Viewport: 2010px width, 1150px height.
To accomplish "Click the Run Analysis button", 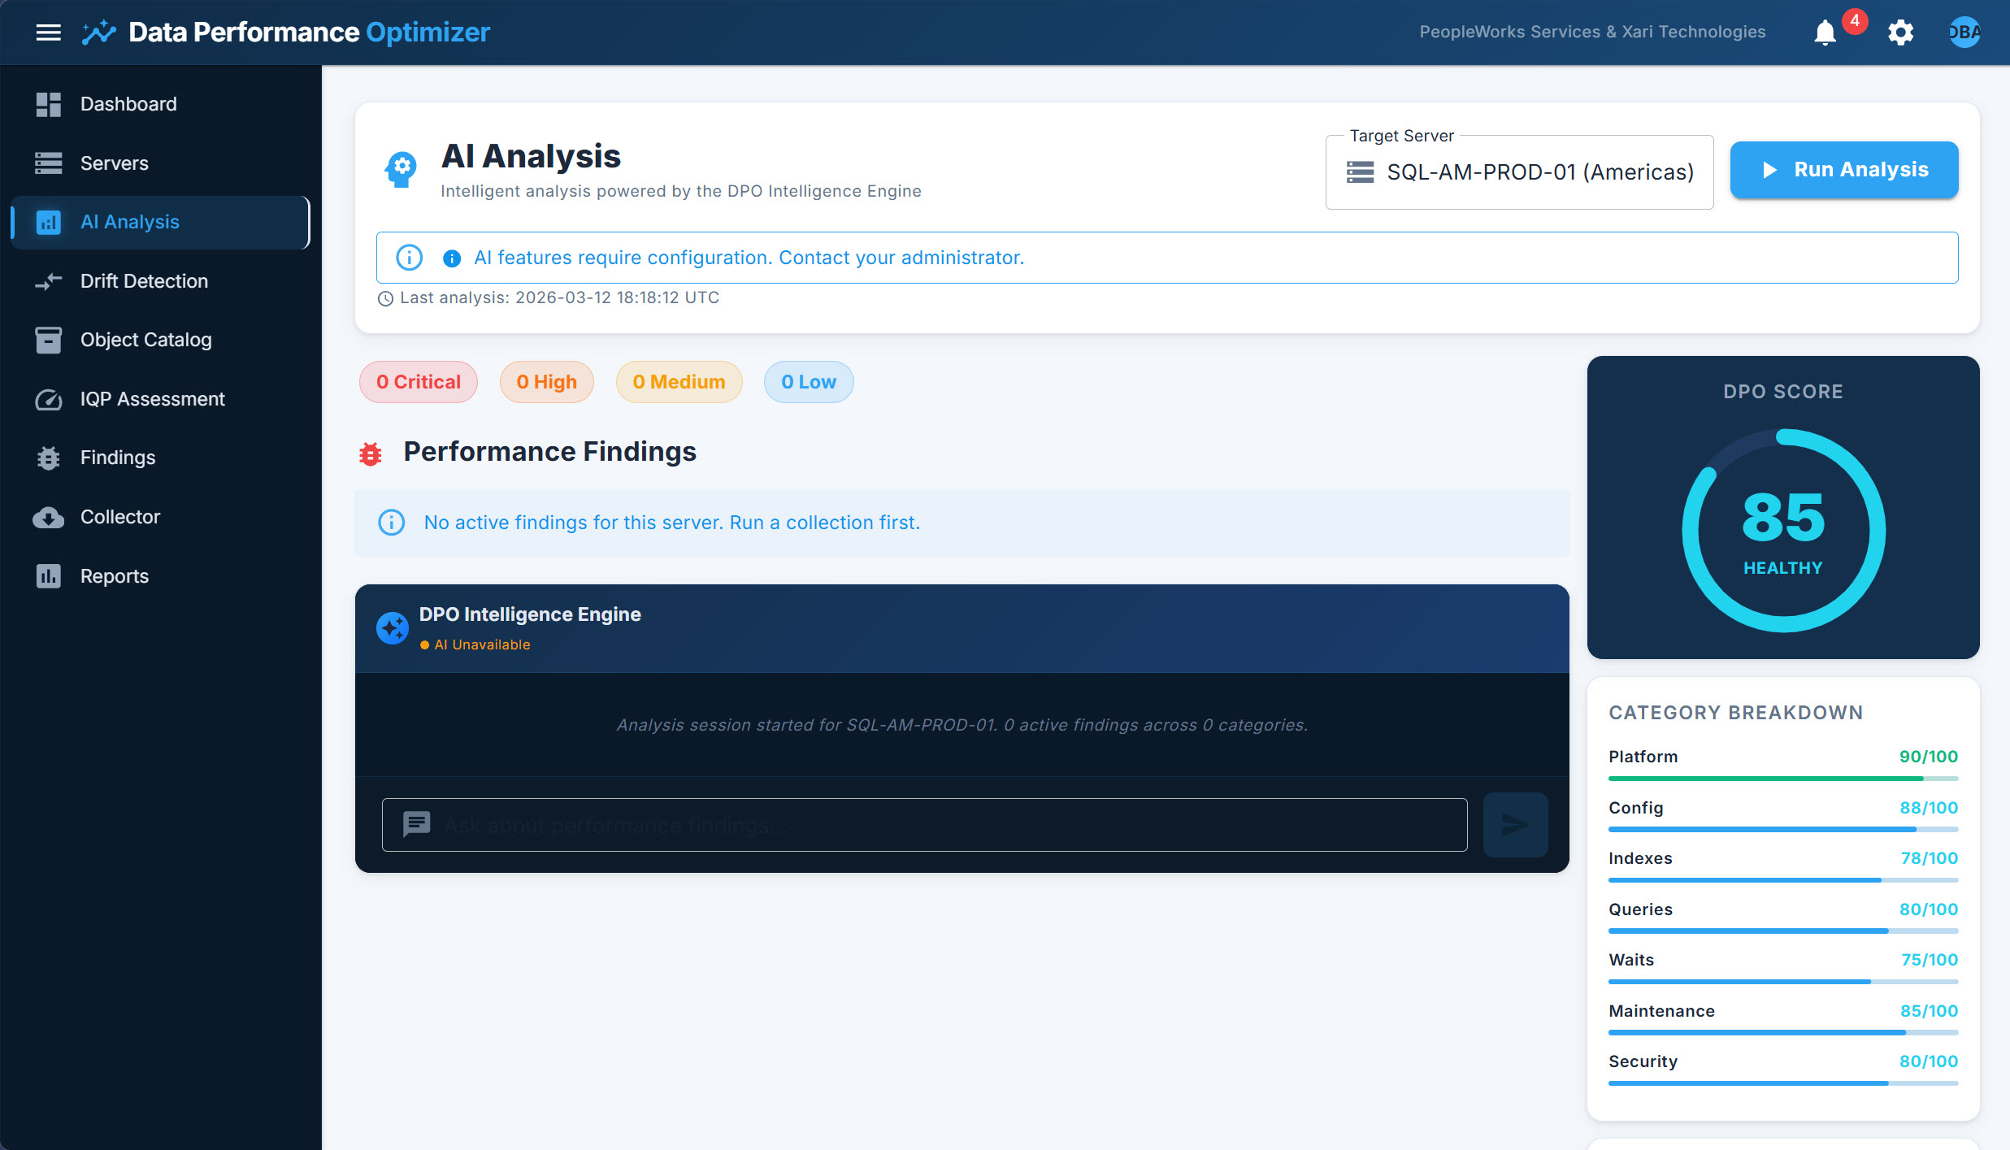I will [x=1843, y=169].
